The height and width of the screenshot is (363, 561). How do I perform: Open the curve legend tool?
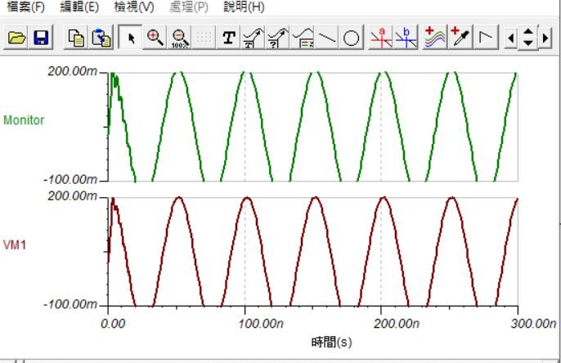[x=303, y=37]
